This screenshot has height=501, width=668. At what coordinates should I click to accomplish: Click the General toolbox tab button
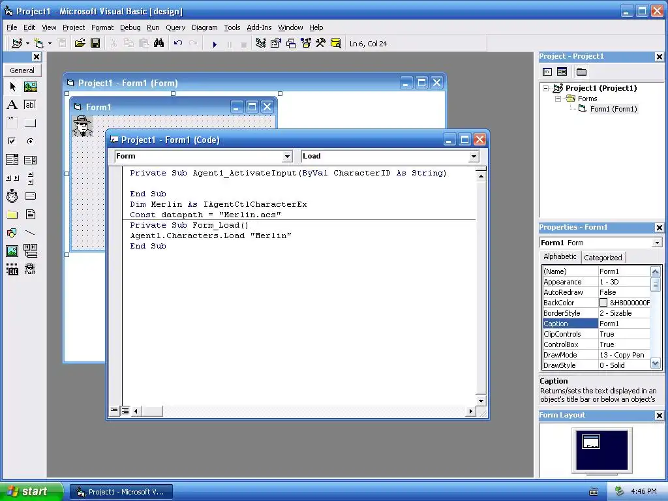(22, 70)
